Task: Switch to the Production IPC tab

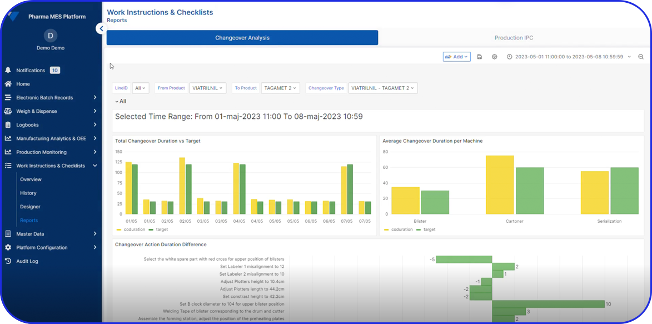Action: point(514,38)
